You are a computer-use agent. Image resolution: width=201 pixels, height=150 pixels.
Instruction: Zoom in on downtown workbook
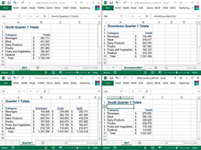point(188,72)
